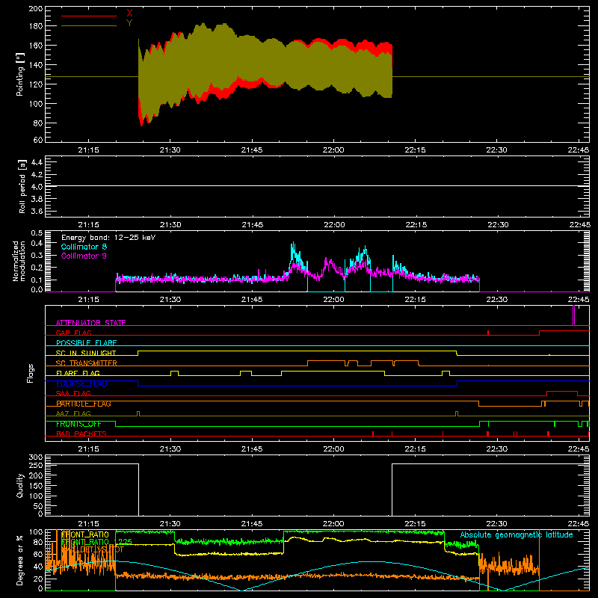Click the Pointing axis title
598x598 pixels.
(x=20, y=74)
